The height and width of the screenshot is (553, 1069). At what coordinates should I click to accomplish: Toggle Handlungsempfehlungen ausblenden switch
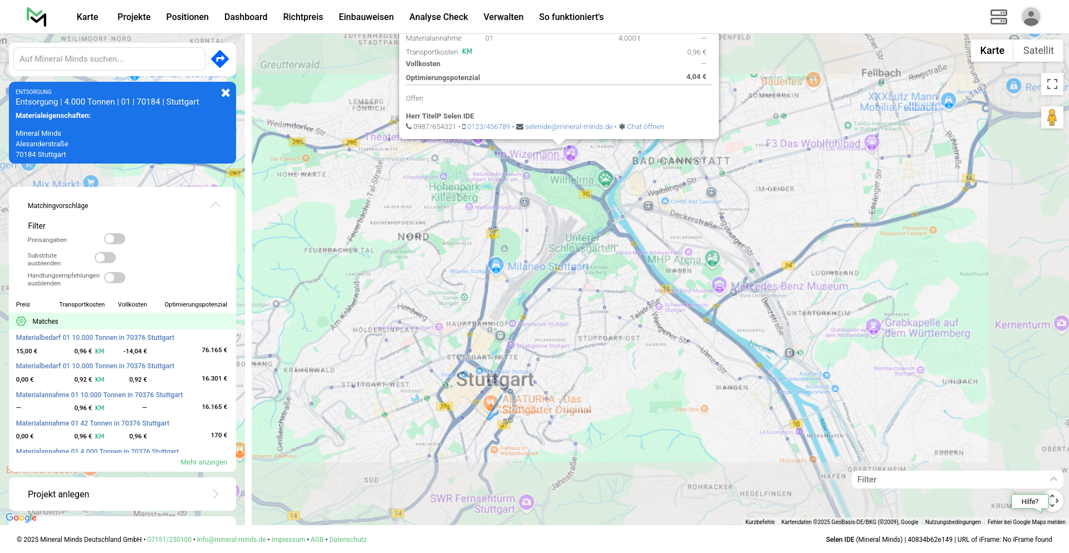(115, 278)
